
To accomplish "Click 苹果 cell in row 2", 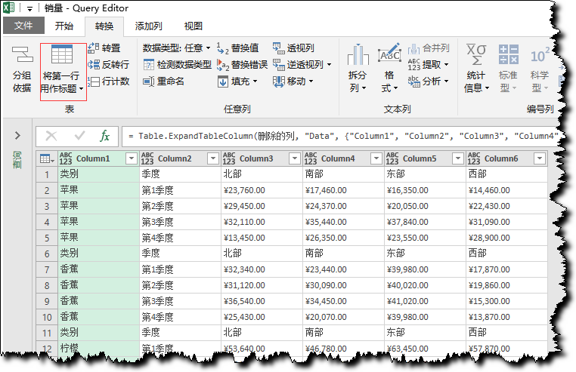I will pyautogui.click(x=98, y=190).
